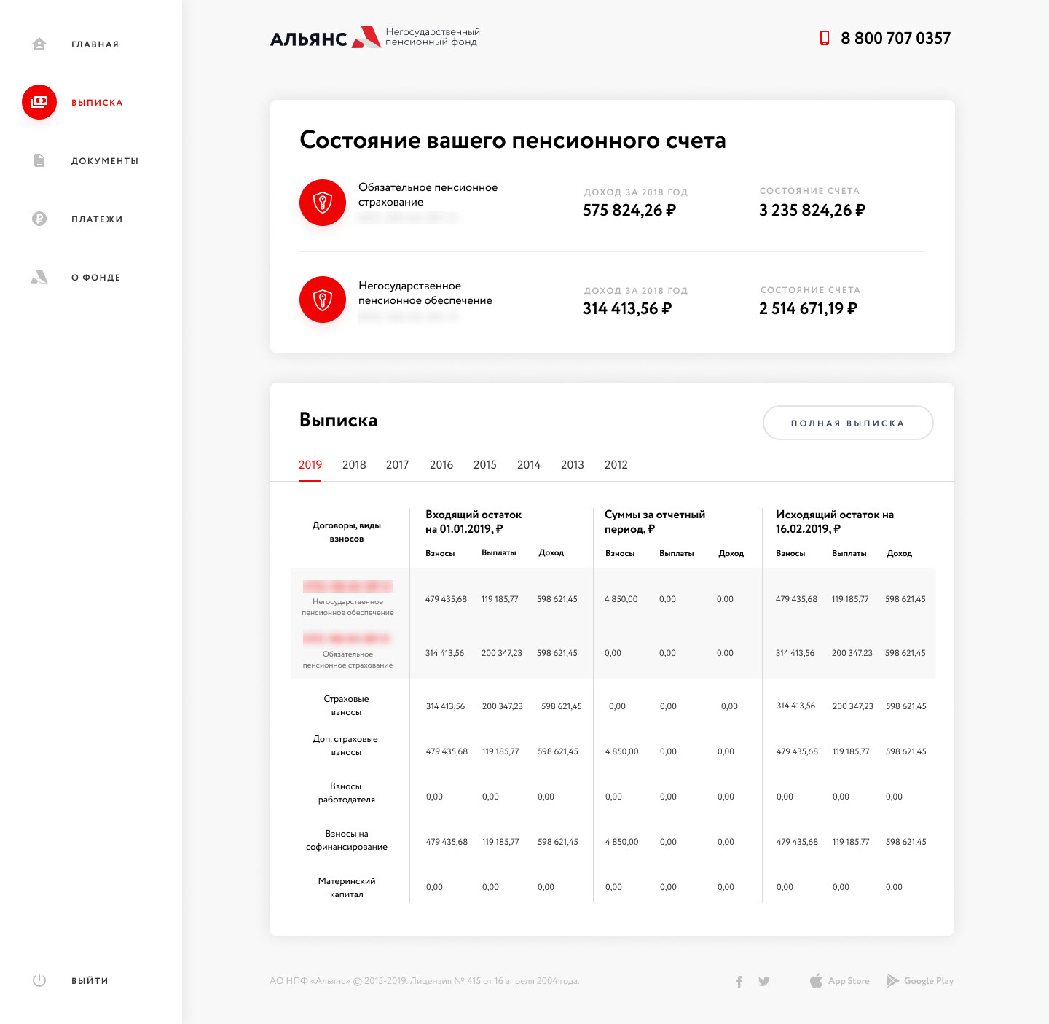1049x1024 pixels.
Task: Click 4 850,00 in Взносы на софинансирование row
Action: pos(622,842)
